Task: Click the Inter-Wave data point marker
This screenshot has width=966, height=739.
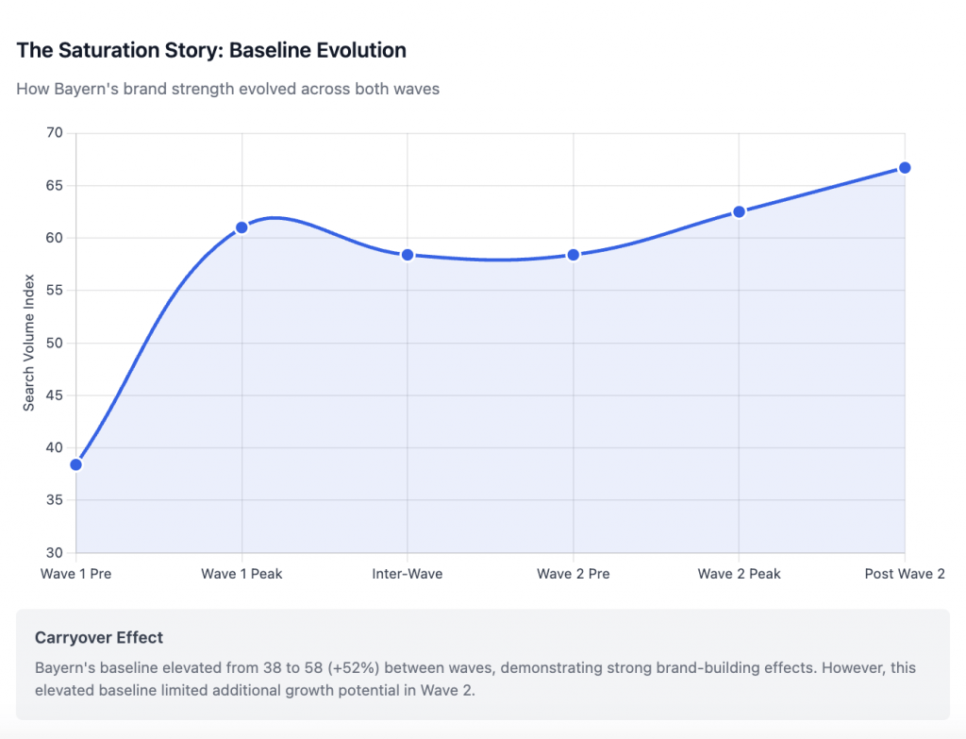Action: tap(408, 255)
